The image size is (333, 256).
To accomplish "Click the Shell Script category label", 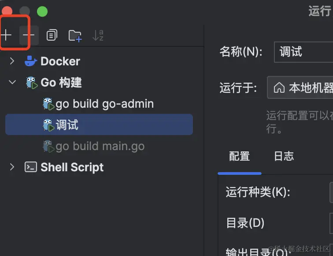I will [72, 167].
